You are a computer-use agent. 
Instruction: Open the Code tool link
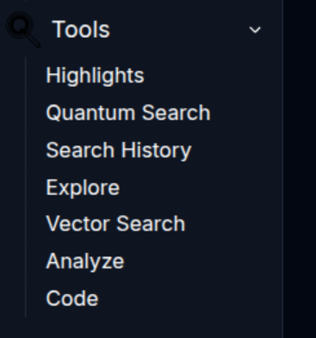[72, 298]
